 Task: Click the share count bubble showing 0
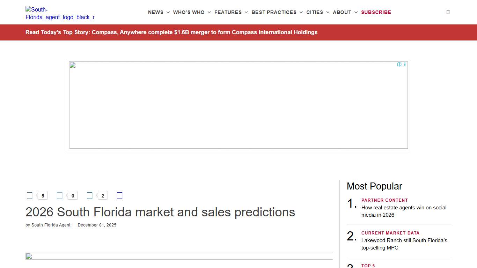click(x=73, y=195)
